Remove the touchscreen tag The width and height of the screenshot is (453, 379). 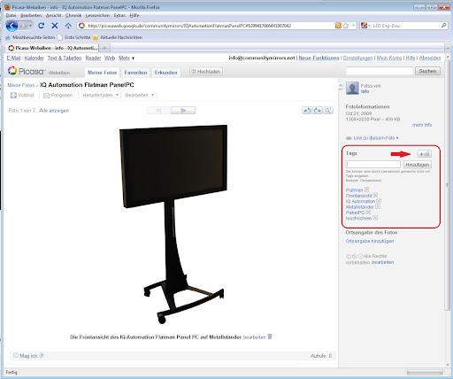coord(375,218)
